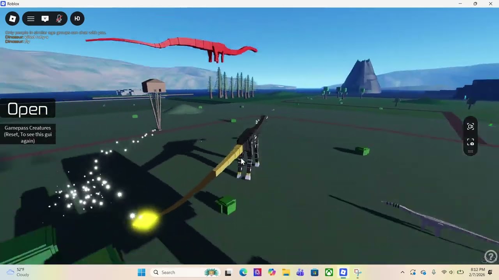Launch Microsoft Edge from the taskbar
Viewport: 499px width, 280px height.
tap(243, 273)
